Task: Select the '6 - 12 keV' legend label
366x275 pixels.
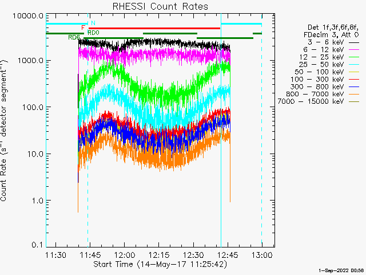Action: [x=324, y=50]
